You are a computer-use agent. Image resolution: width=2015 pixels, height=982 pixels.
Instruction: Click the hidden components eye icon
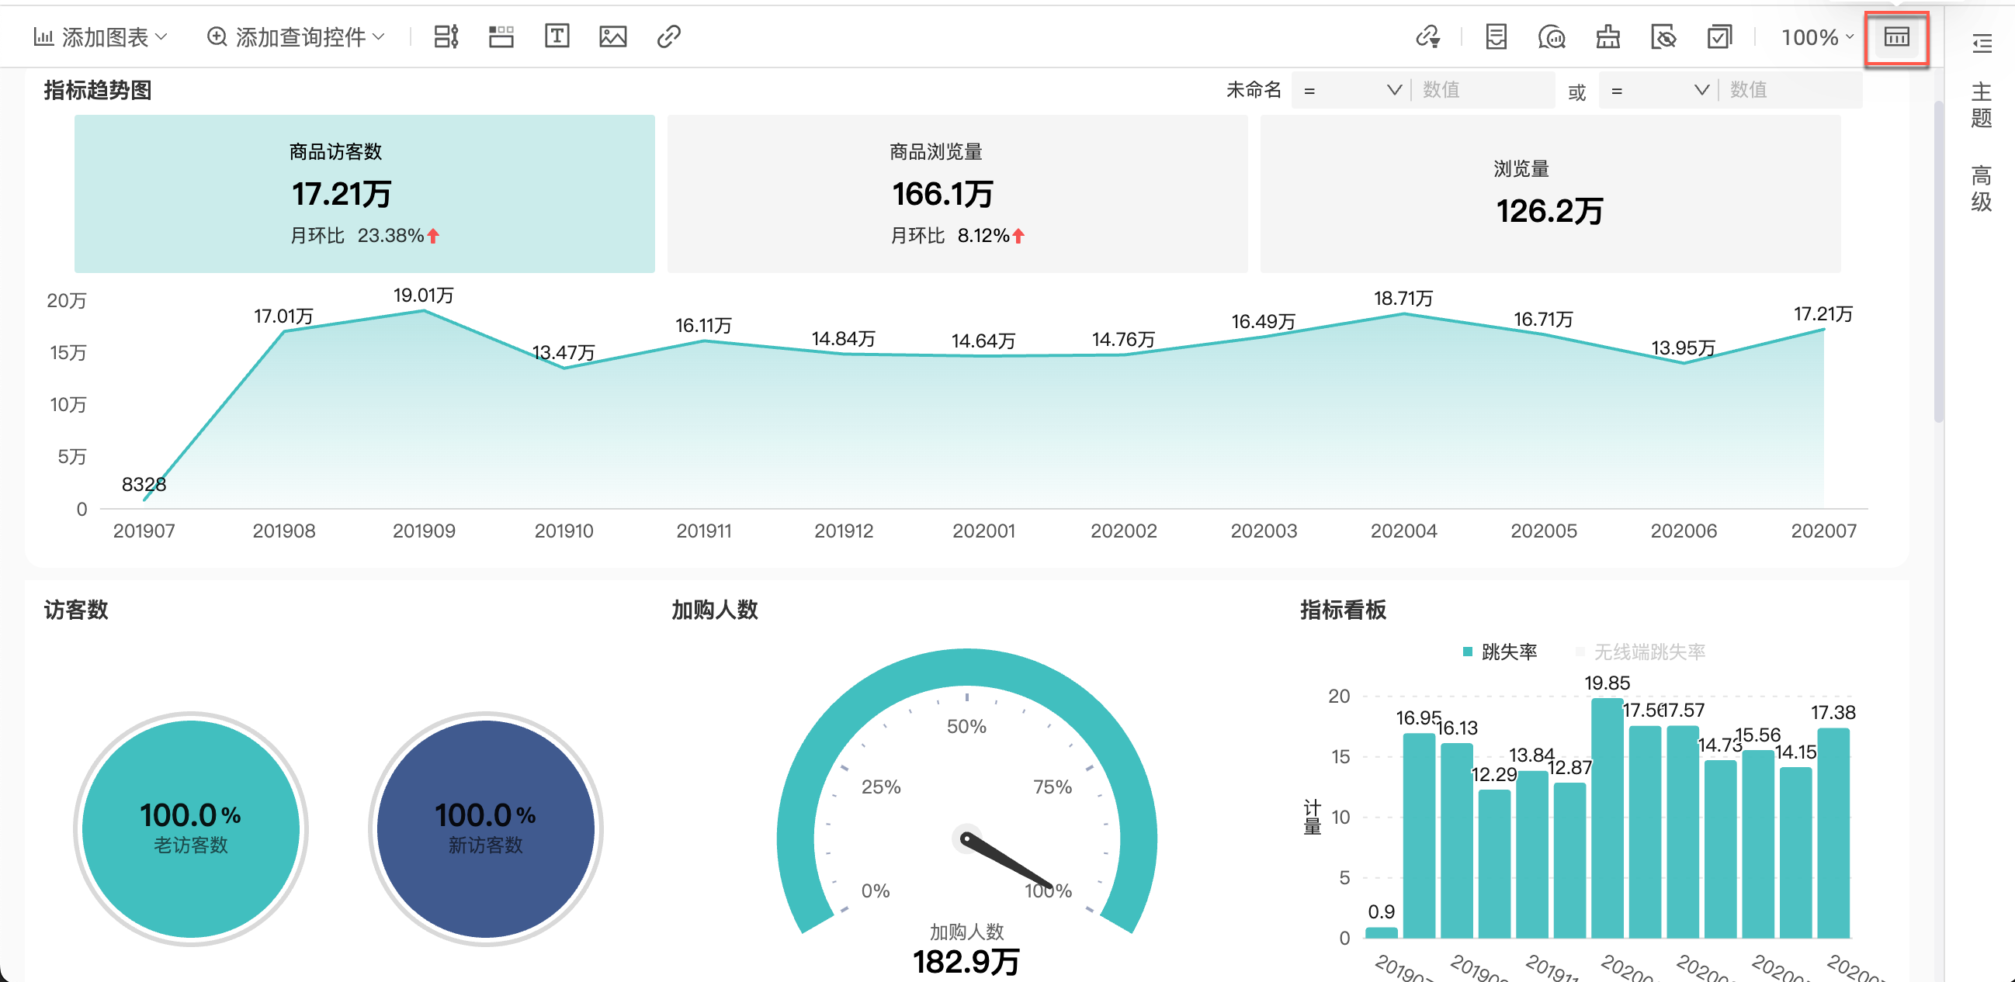coord(1663,36)
